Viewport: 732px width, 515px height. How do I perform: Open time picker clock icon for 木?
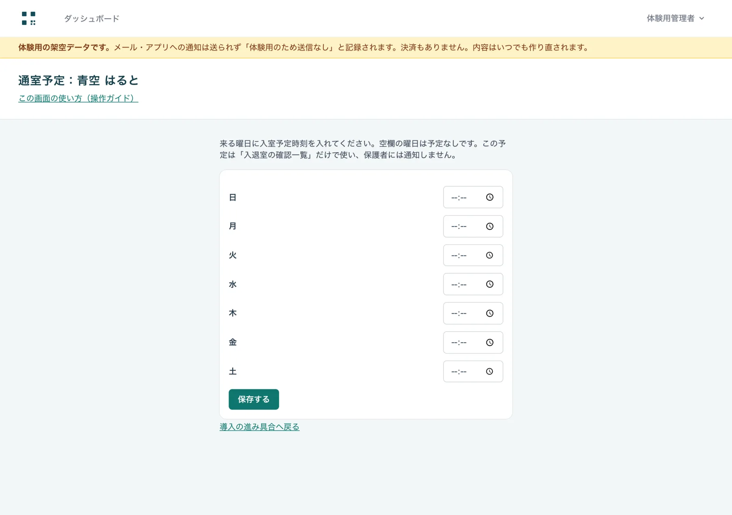point(490,313)
